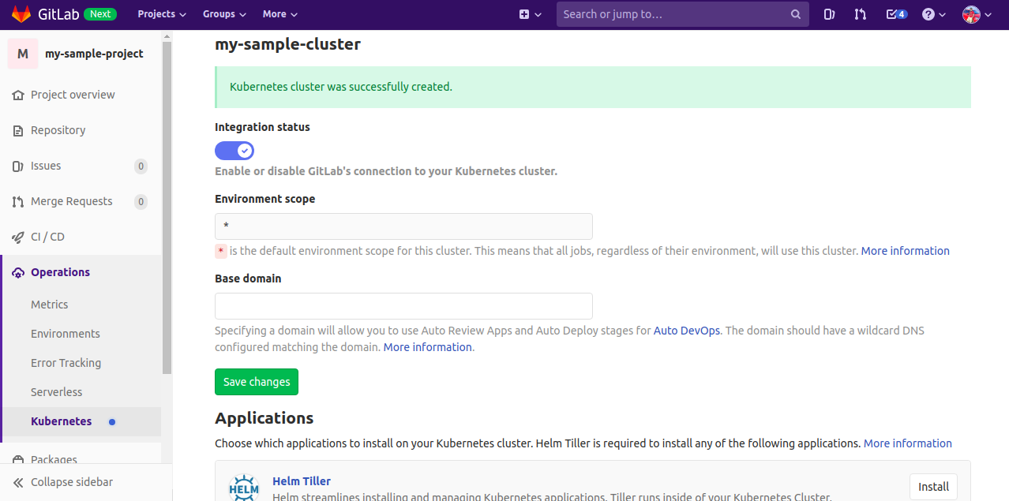1009x501 pixels.
Task: Open the new item plus dropdown
Action: [x=531, y=14]
